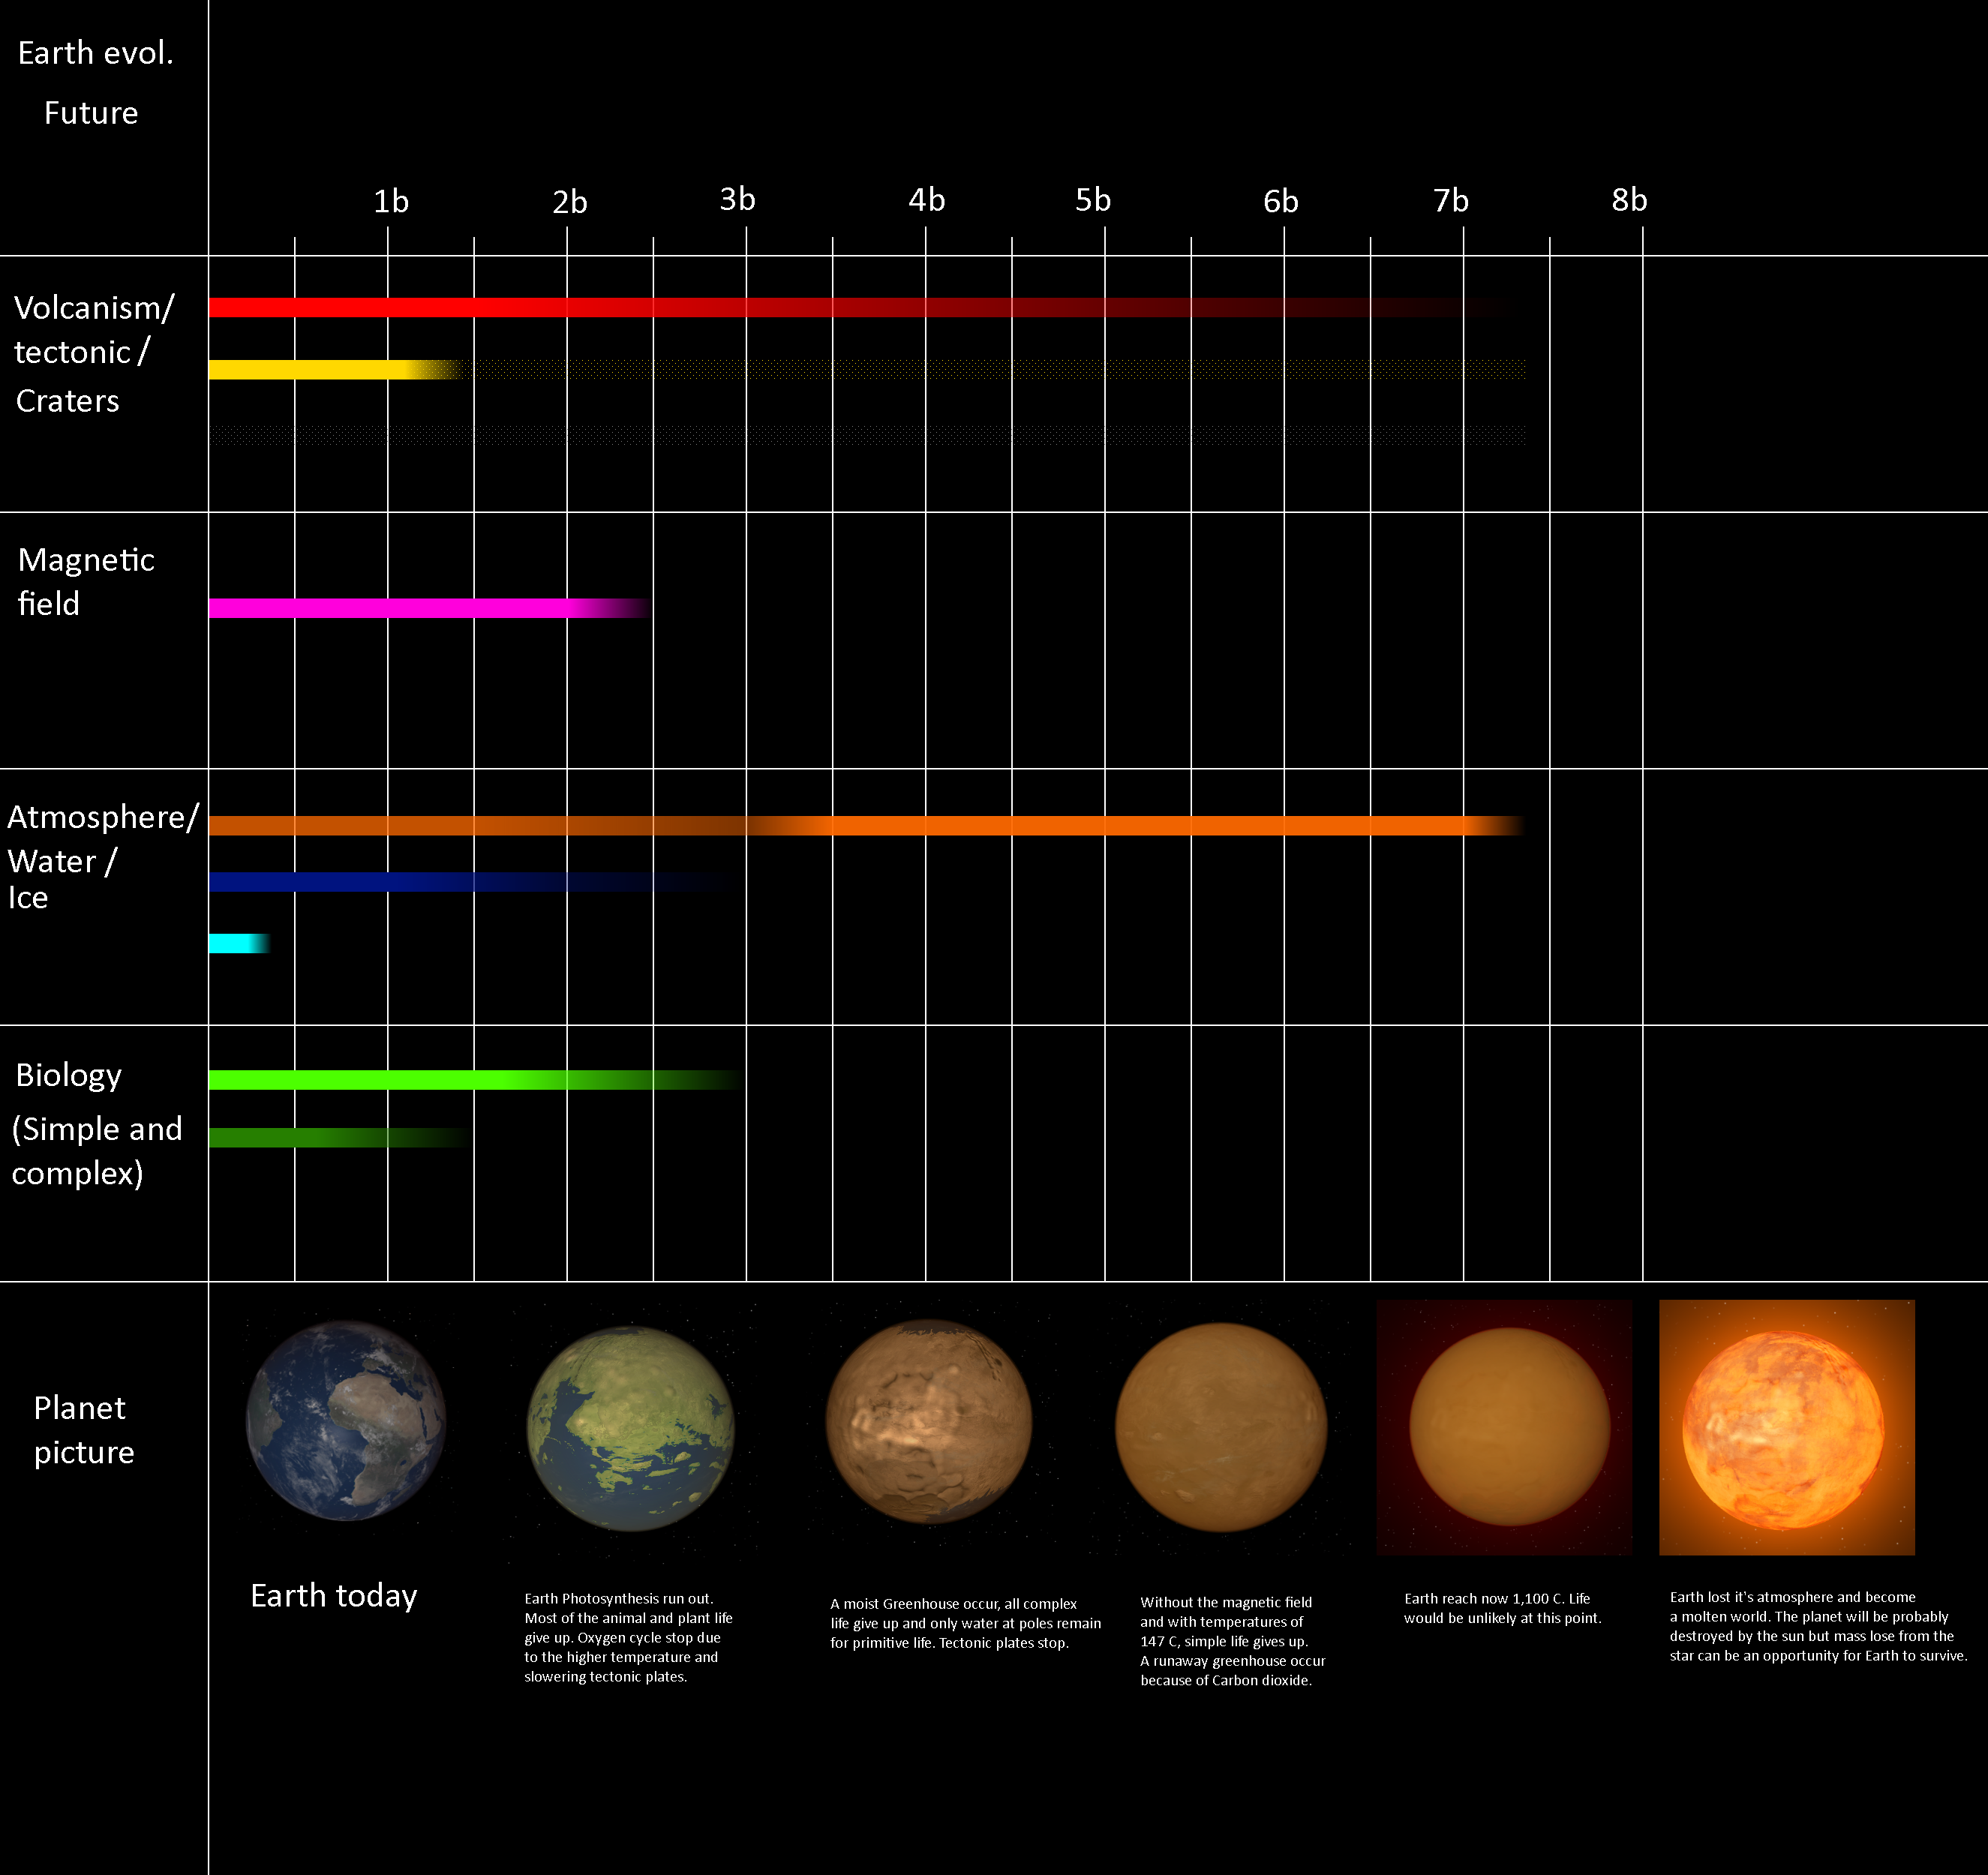The height and width of the screenshot is (1875, 1988).
Task: Select the dark green complex life bar
Action: pos(338,1138)
